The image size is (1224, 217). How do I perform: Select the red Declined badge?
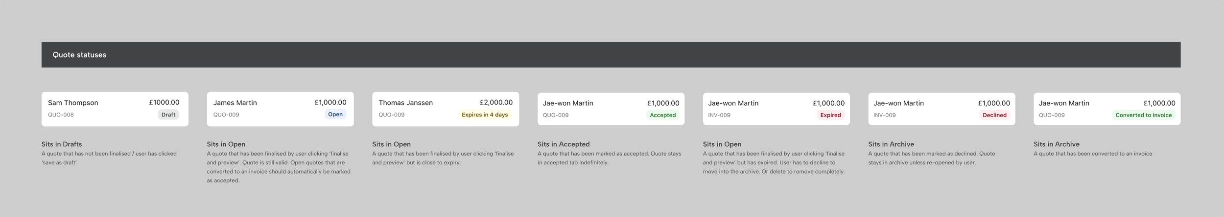[994, 115]
